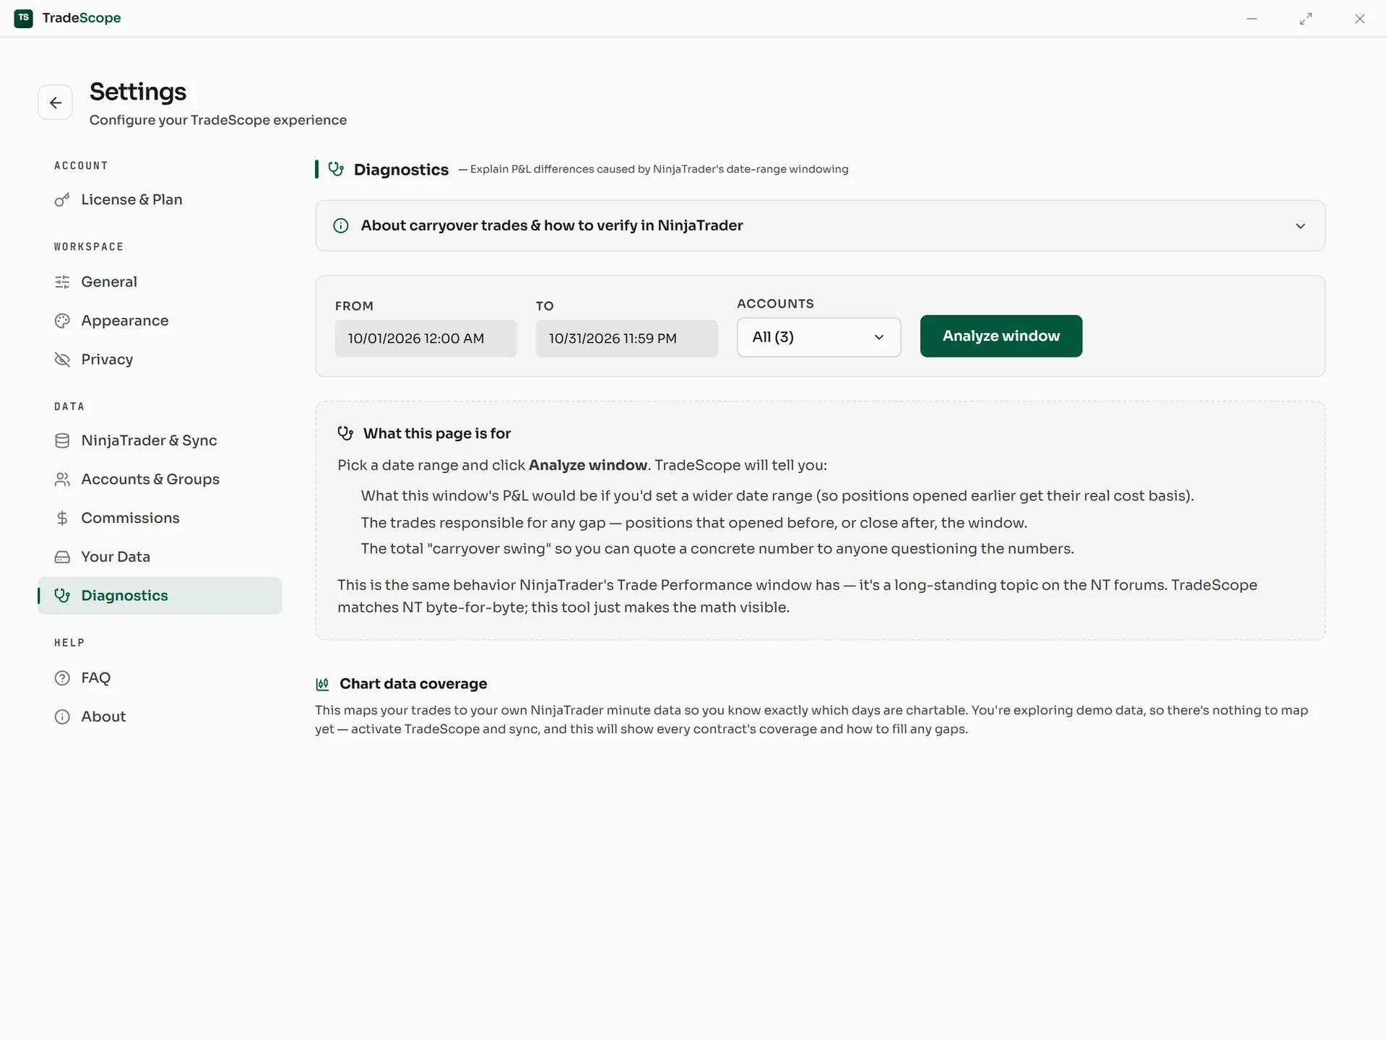Click the info icon in carryover trades banner

coord(341,225)
